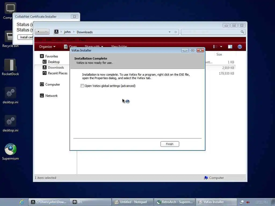Select the 179,930 KB file row
The image size is (275, 206).
(220, 73)
